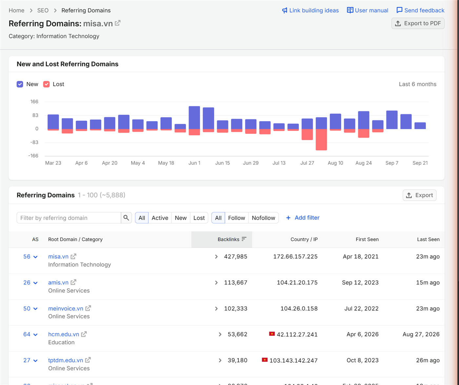
Task: Expand AS score 50 dropdown for meinvoice.vn
Action: coord(30,309)
